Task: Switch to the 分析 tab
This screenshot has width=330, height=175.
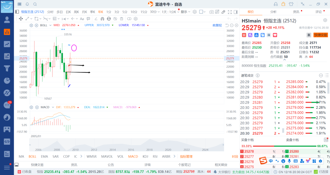Action: 273,12
